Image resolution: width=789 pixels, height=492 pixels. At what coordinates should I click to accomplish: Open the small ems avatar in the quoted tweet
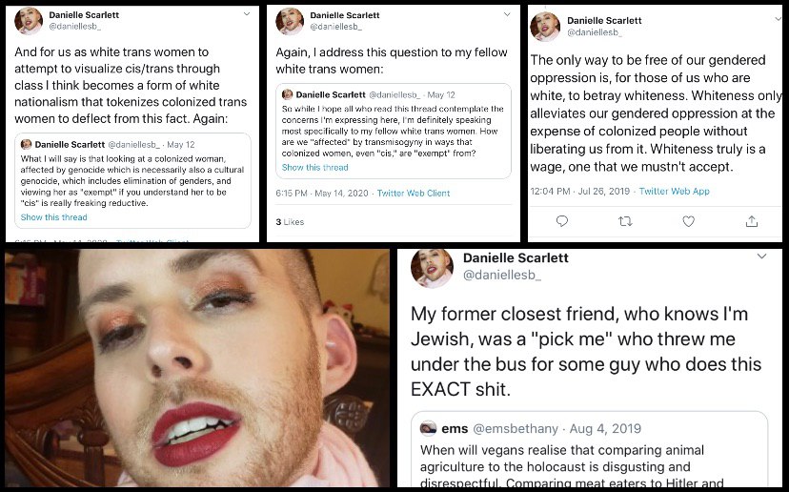[428, 428]
